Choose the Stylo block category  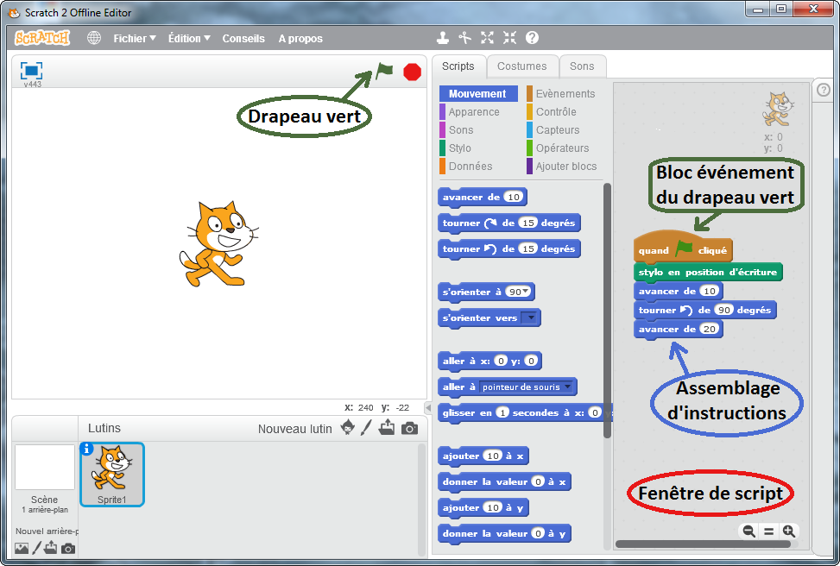(459, 148)
